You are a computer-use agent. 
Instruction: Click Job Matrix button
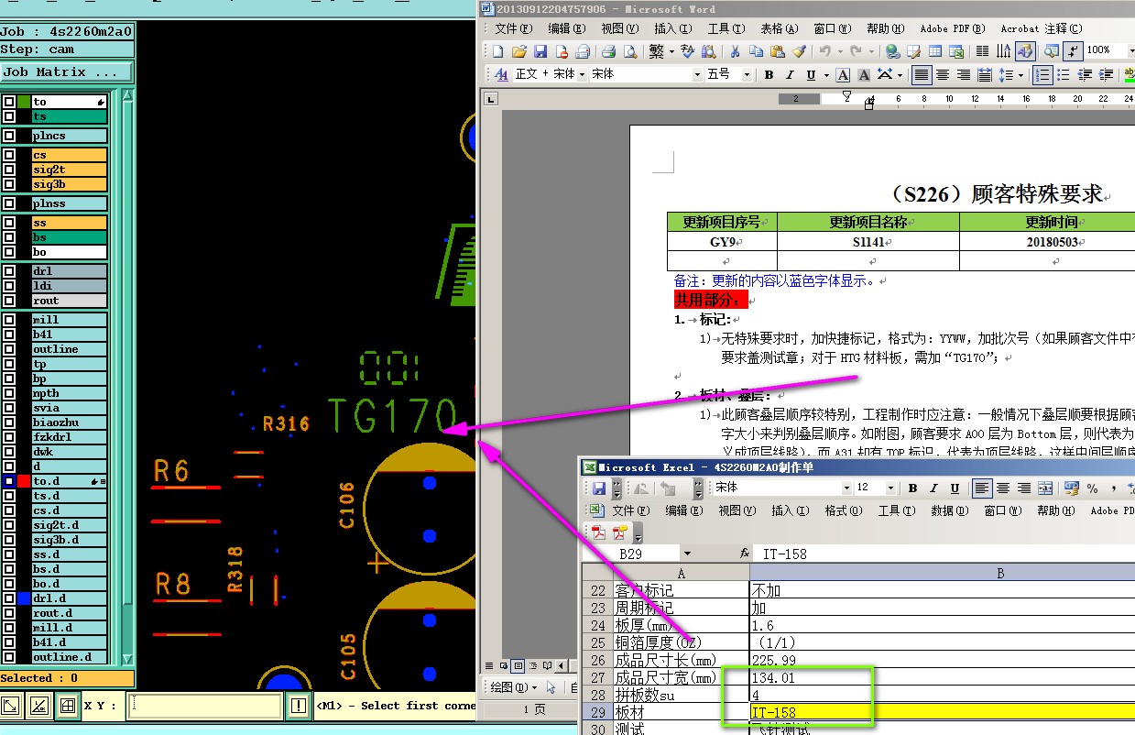(66, 72)
